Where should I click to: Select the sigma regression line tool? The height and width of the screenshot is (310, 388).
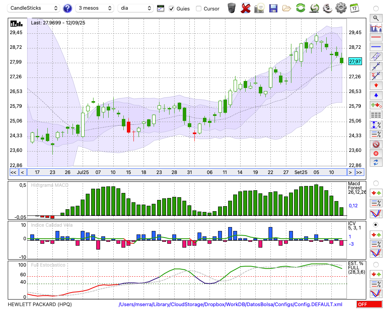(x=376, y=76)
